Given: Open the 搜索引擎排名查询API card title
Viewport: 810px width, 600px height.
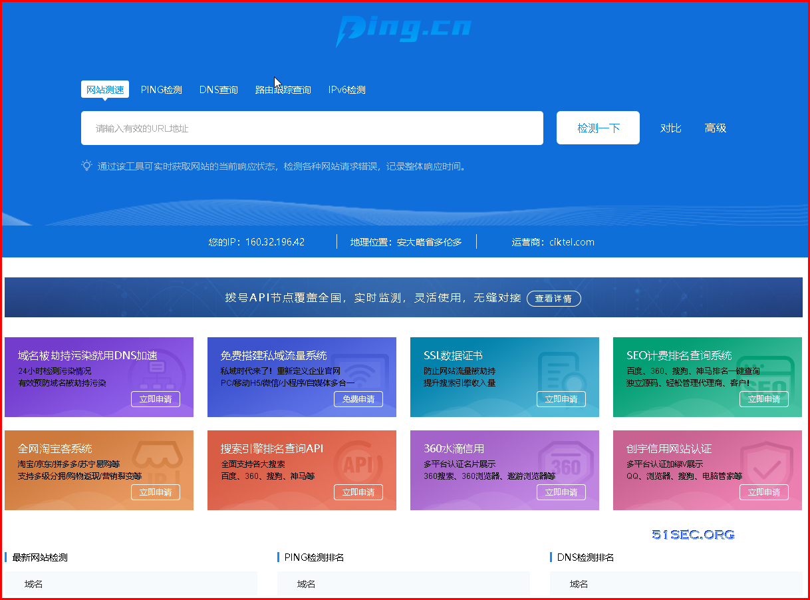Looking at the screenshot, I should tap(272, 448).
